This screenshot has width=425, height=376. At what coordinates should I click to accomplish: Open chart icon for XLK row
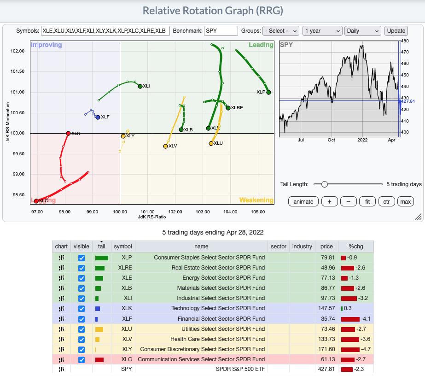coord(62,308)
